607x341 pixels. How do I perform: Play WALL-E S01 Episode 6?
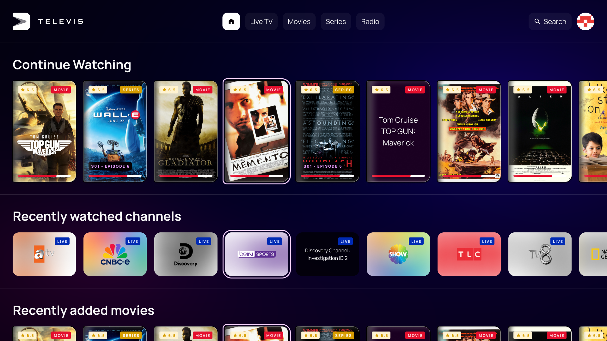pos(115,131)
